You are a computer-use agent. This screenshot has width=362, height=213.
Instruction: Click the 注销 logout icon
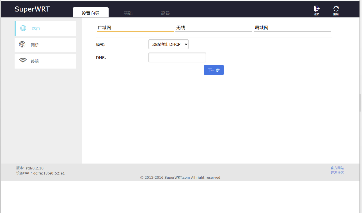[317, 9]
